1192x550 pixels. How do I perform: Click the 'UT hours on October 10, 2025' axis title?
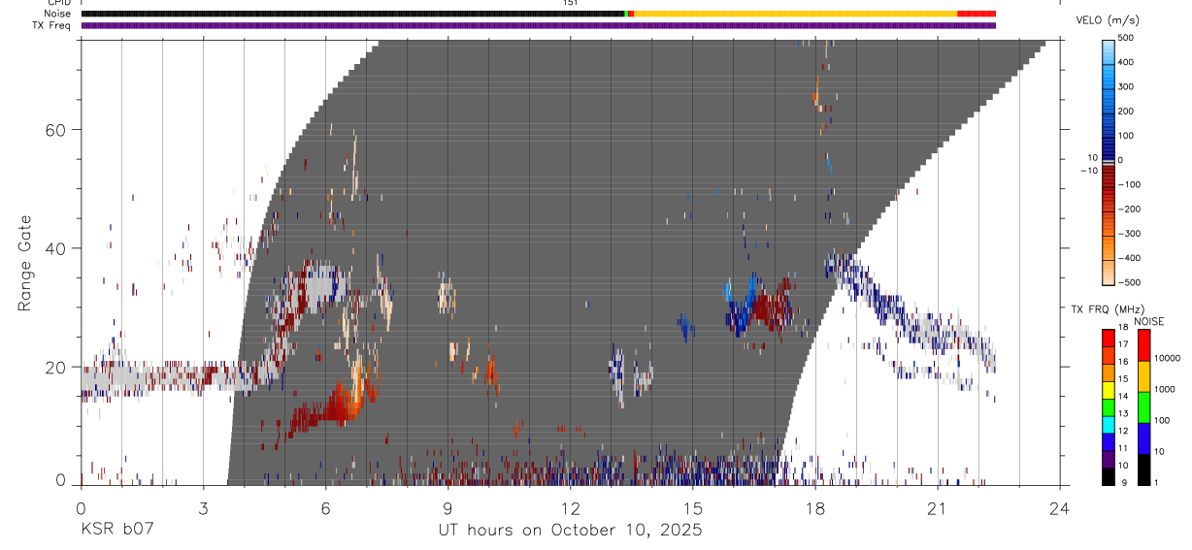pyautogui.click(x=570, y=531)
